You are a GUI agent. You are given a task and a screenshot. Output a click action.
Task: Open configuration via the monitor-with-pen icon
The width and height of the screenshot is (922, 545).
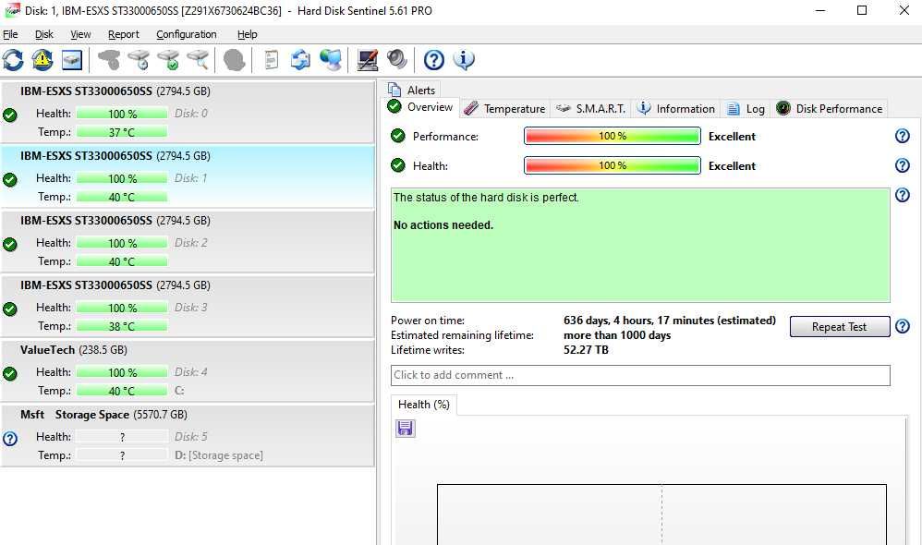point(368,60)
